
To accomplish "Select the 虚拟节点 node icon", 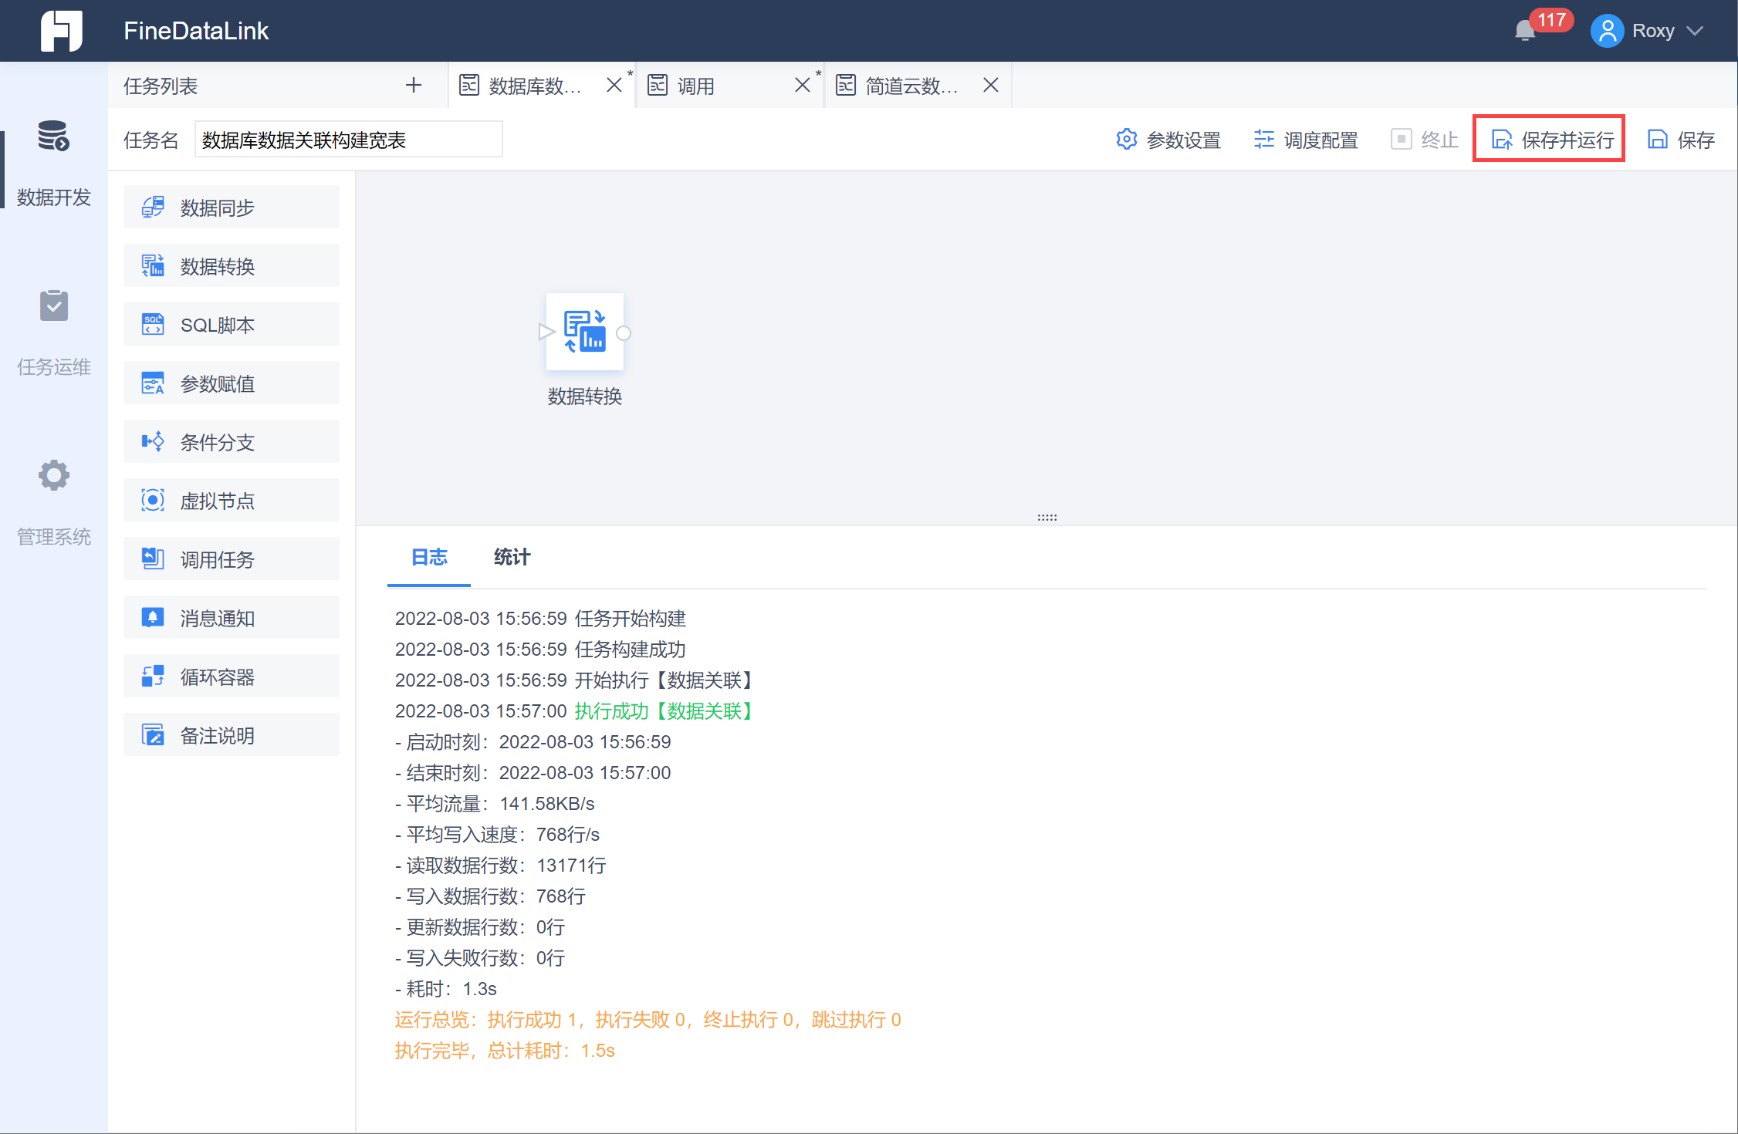I will coord(153,501).
